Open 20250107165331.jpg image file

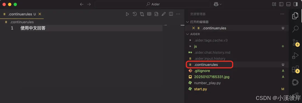click(x=212, y=77)
